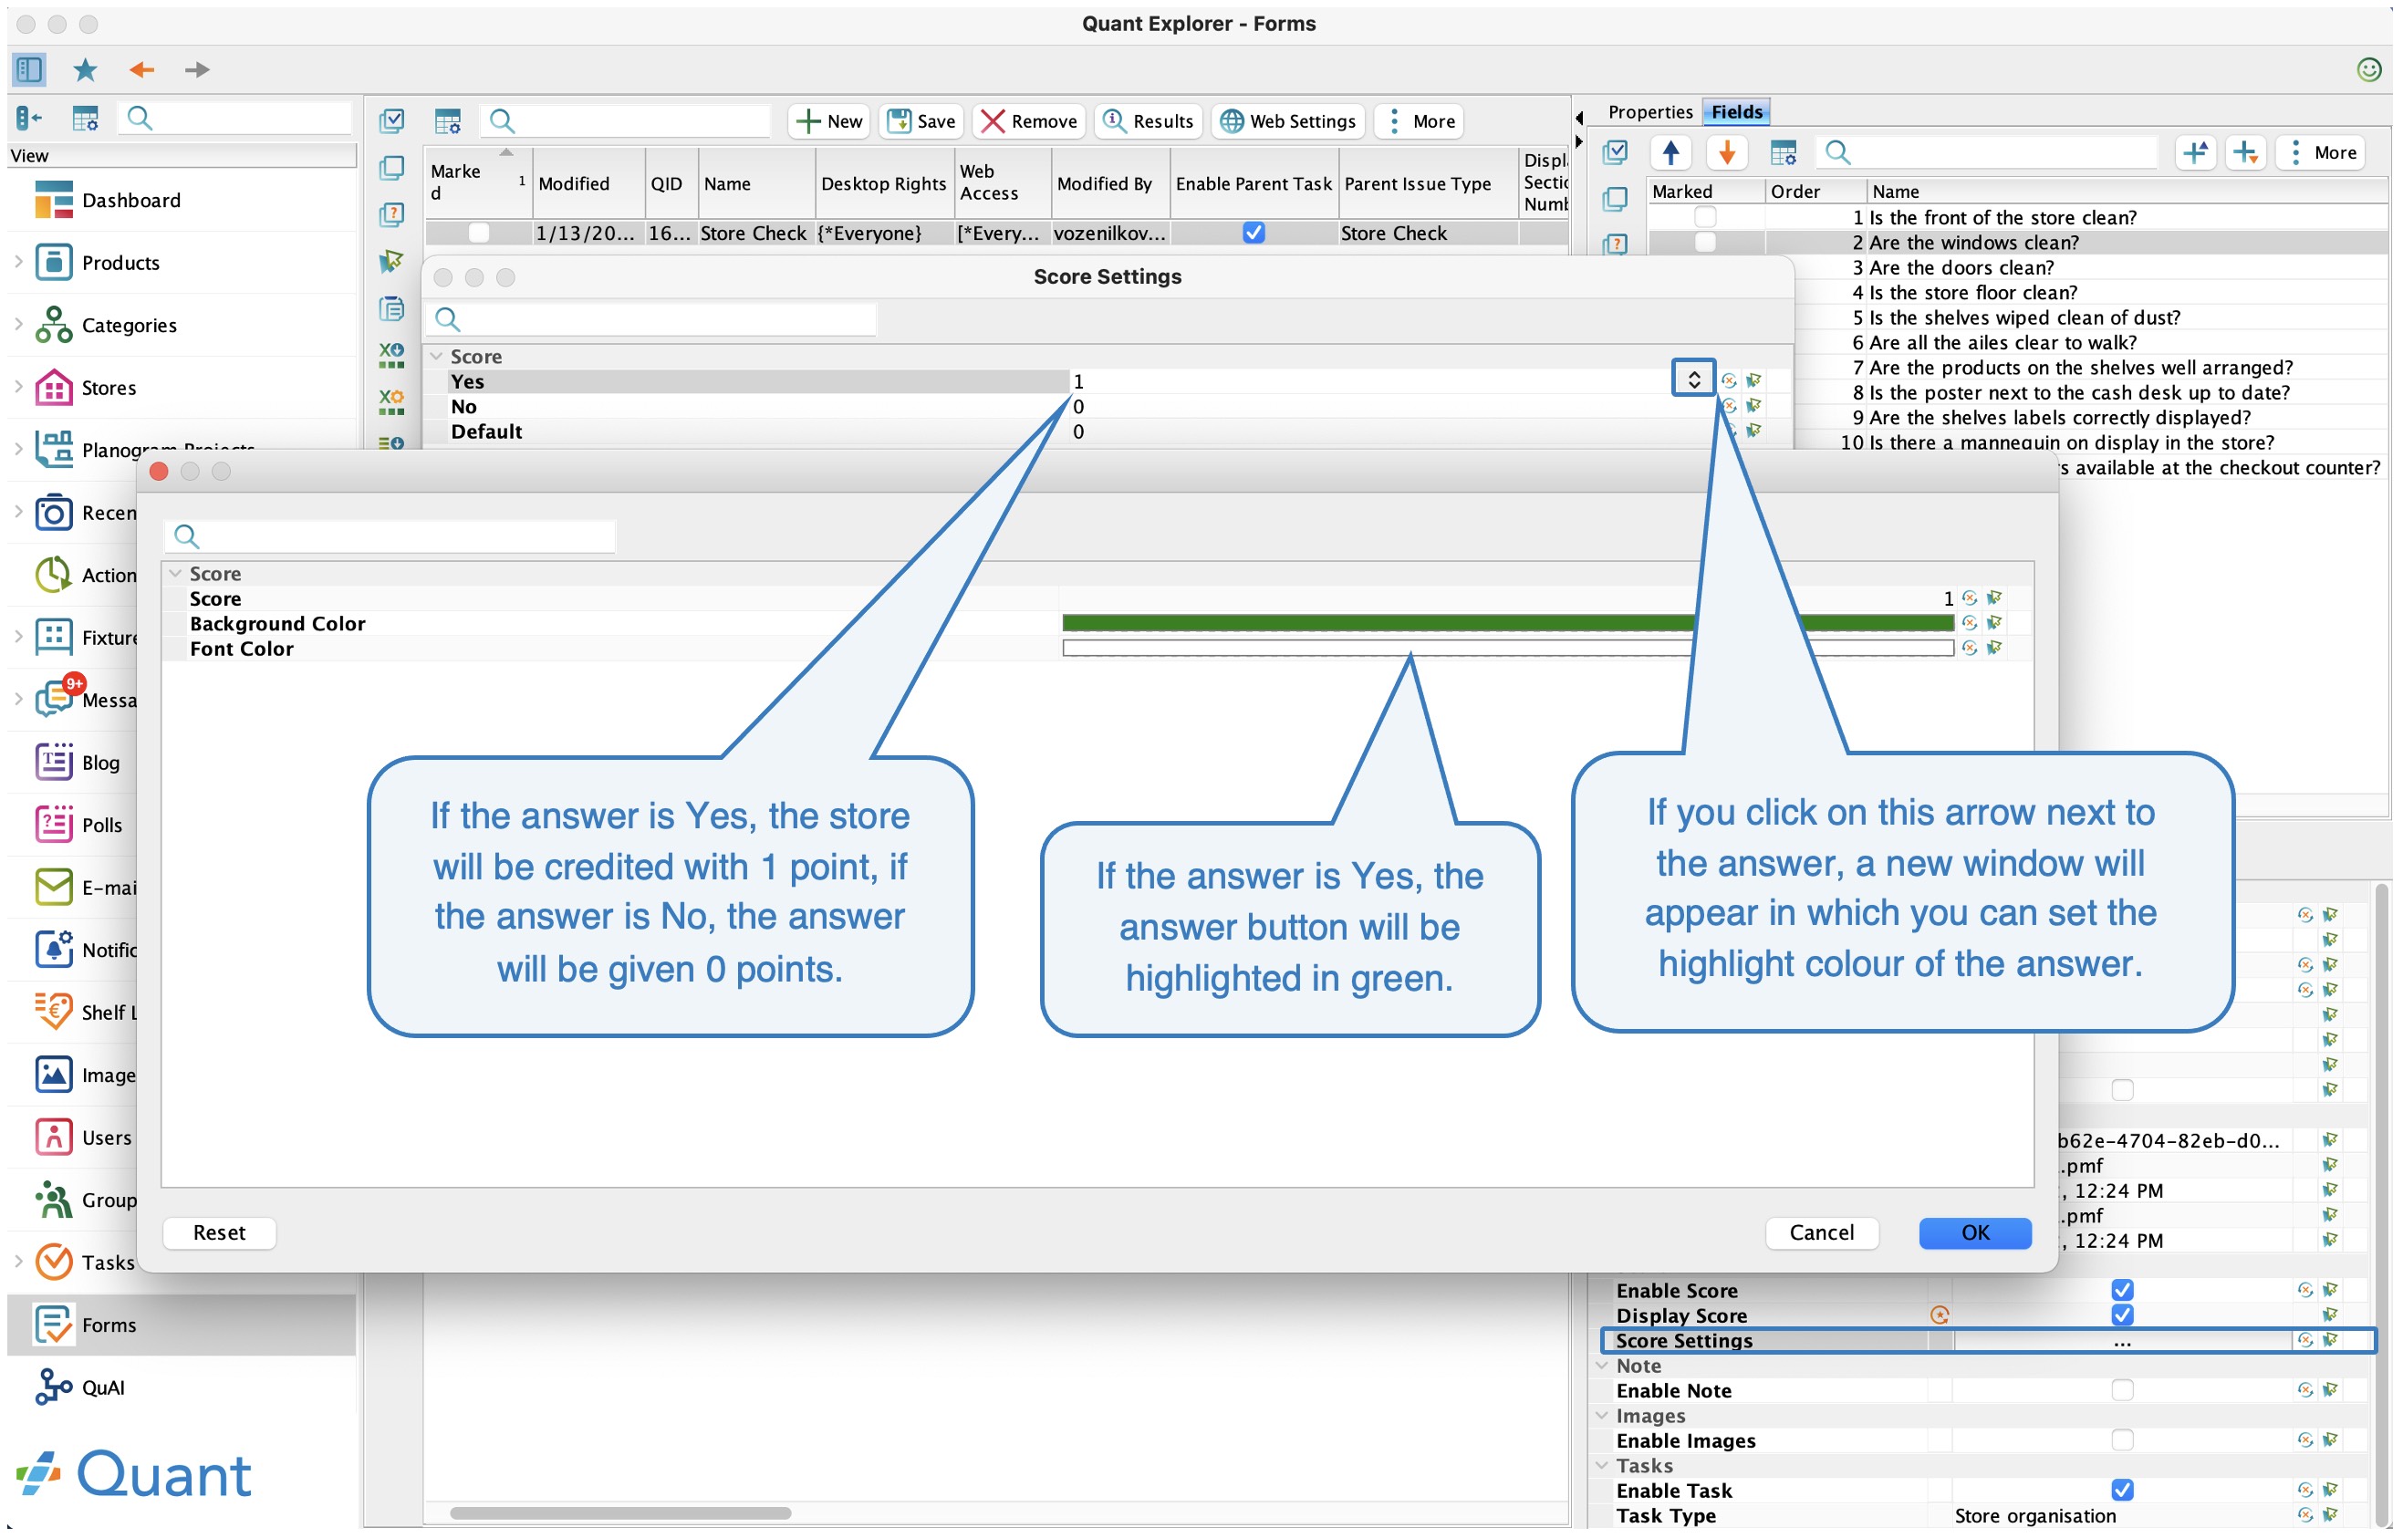Open the Stores module icon
Image resolution: width=2403 pixels, height=1538 pixels.
click(54, 388)
